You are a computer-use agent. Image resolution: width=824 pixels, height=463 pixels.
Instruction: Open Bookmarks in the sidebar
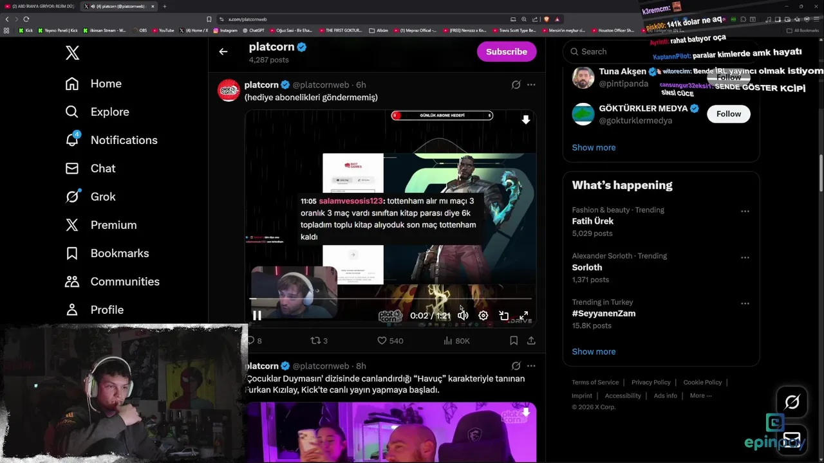107,253
